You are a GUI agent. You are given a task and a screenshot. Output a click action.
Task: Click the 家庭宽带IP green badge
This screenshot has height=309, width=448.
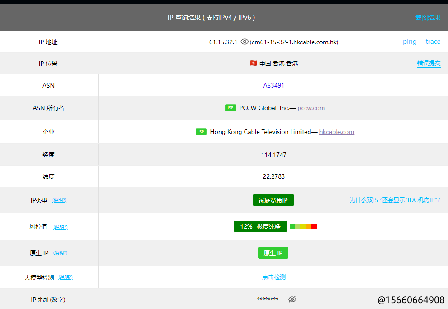click(x=273, y=200)
